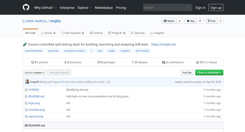Click the Watch button
Screen dimensions: 245x132
point(169,21)
